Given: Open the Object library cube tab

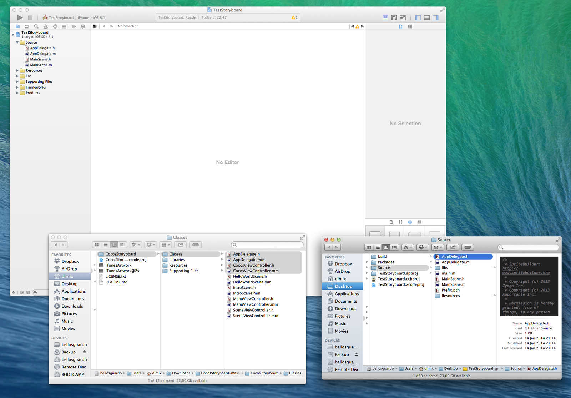Looking at the screenshot, I should tap(410, 222).
